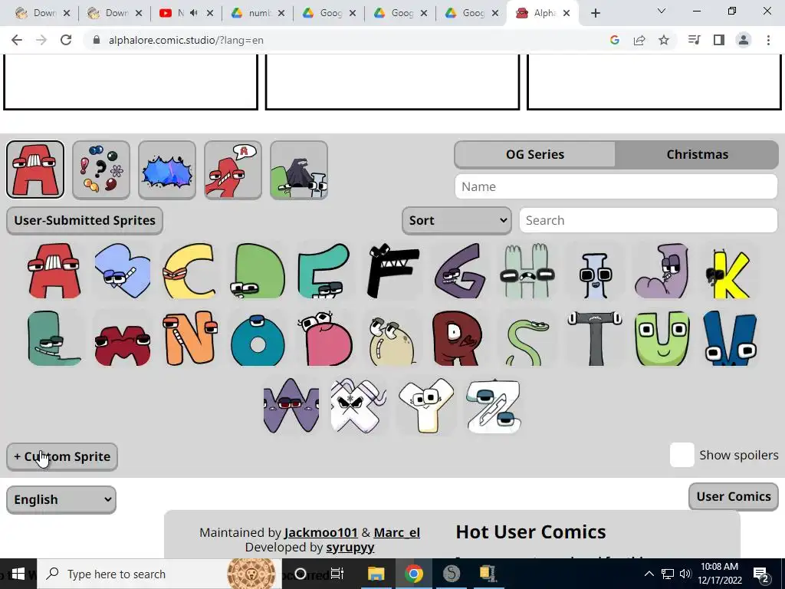
Task: Select the white letter X sprite
Action: coord(359,406)
